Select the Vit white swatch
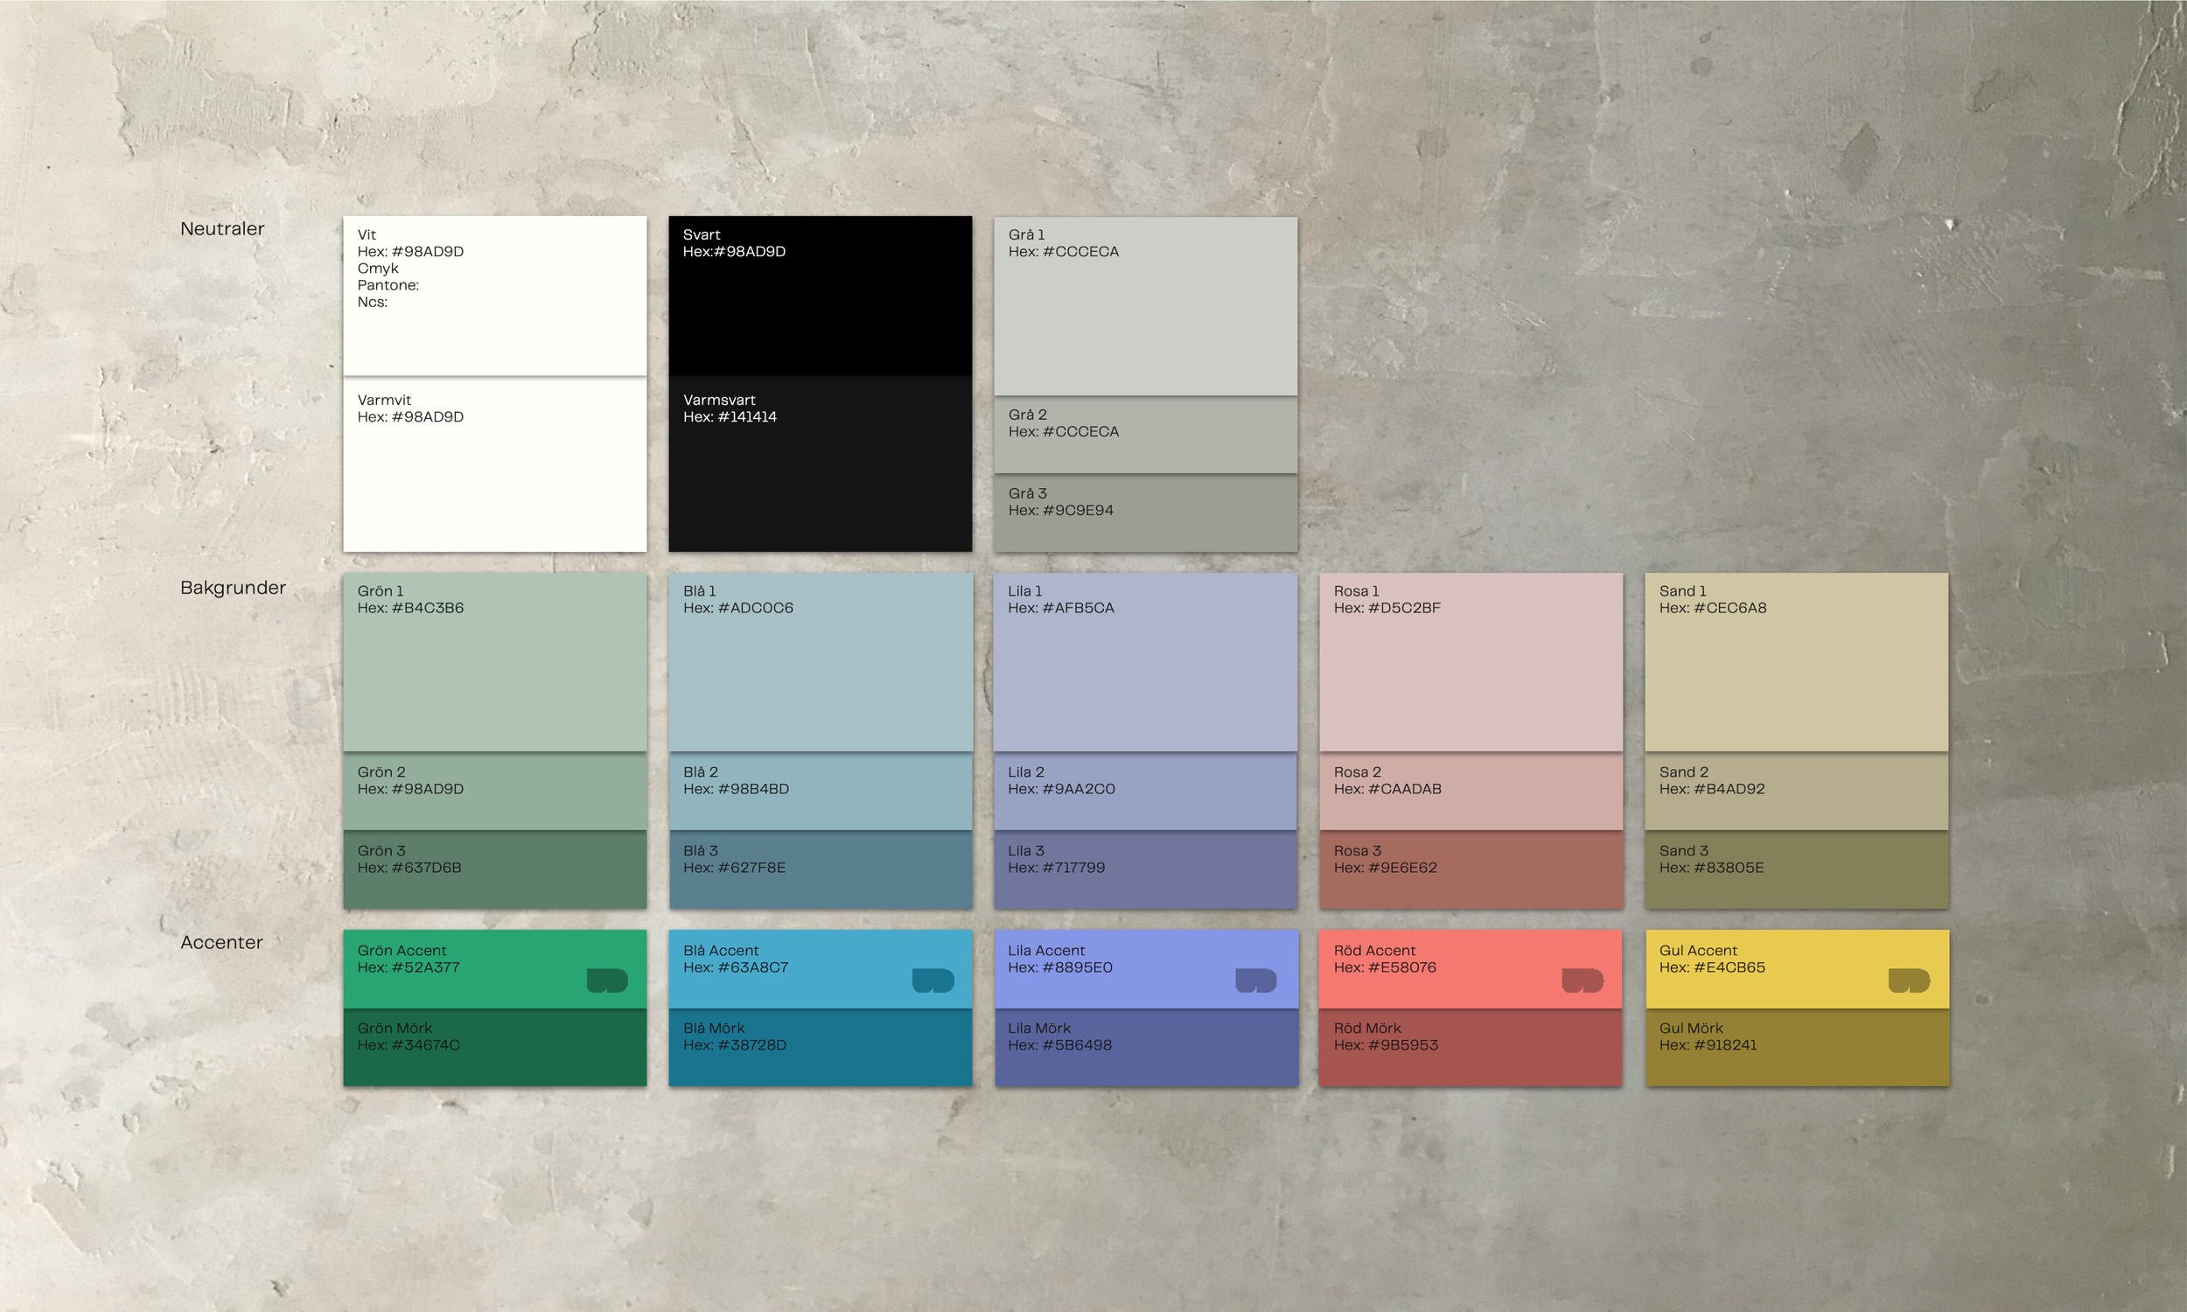Image resolution: width=2187 pixels, height=1312 pixels. [x=495, y=297]
